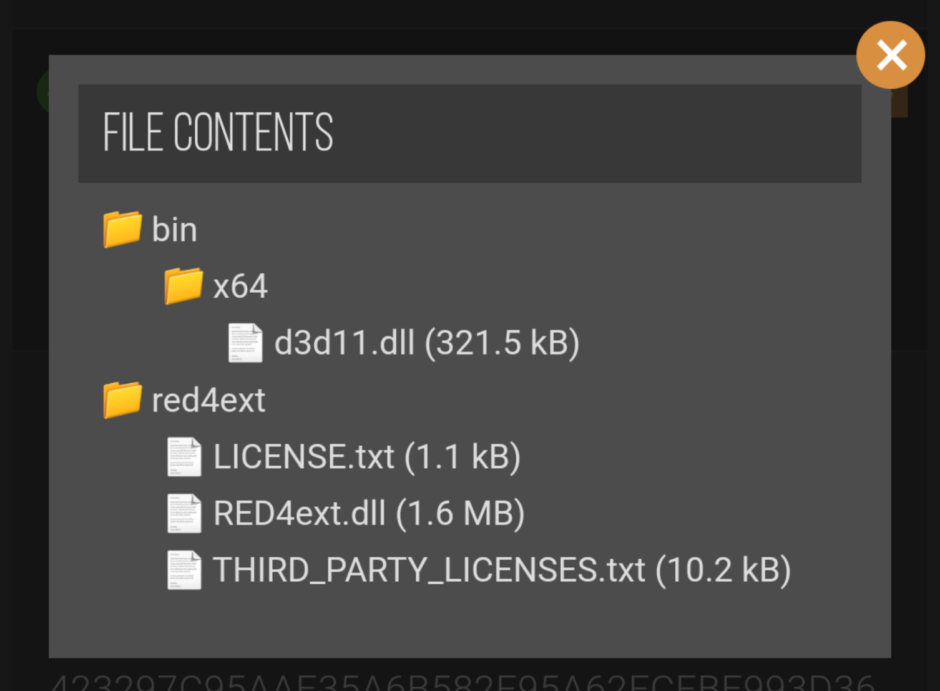Viewport: 940px width, 691px height.
Task: Select the red4ext folder name
Action: [208, 400]
